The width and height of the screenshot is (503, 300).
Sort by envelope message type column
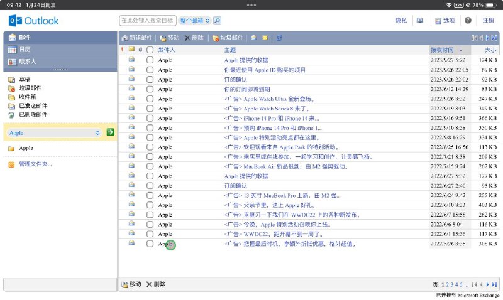coord(131,50)
